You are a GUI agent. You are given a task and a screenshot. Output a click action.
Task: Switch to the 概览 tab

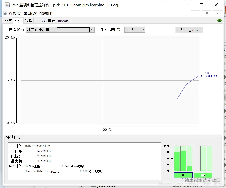[8, 21]
